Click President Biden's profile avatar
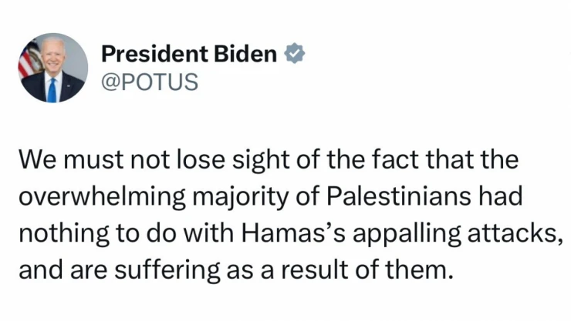Image resolution: width=571 pixels, height=321 pixels. pos(53,68)
